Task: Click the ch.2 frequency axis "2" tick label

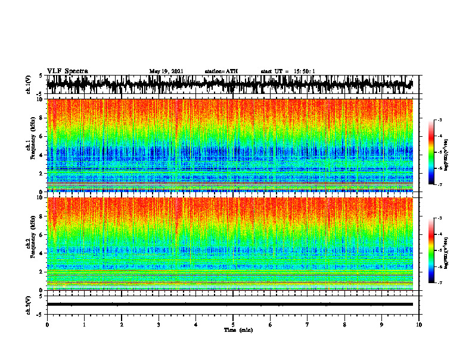Action: [x=42, y=272]
